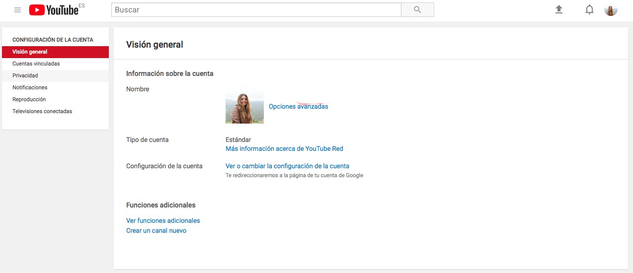Open Reproducción settings
Screen dimensions: 633x273
55,99
